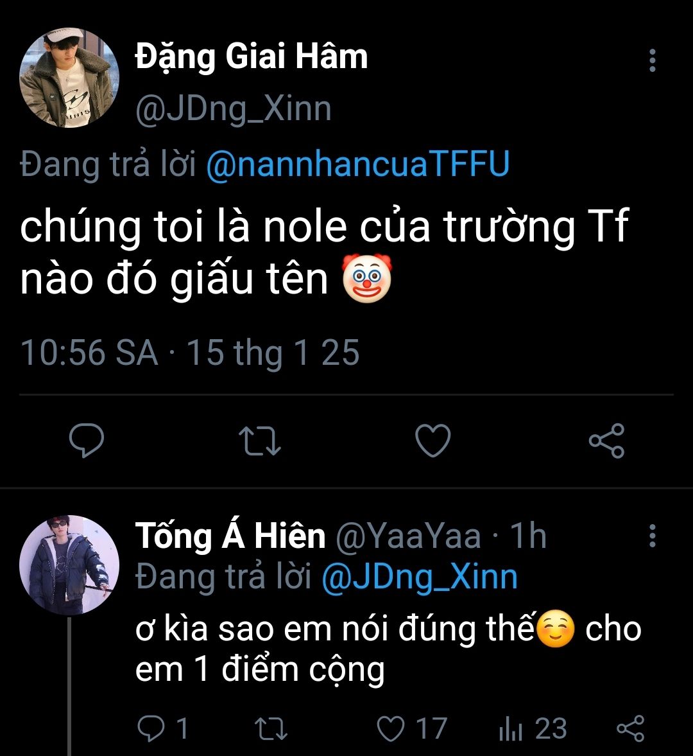This screenshot has width=693, height=756.
Task: Tap the @YaaYaa username handle
Action: point(408,536)
